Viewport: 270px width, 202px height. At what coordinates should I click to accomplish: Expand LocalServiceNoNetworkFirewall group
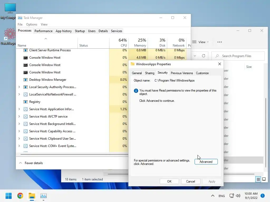[x=19, y=94]
